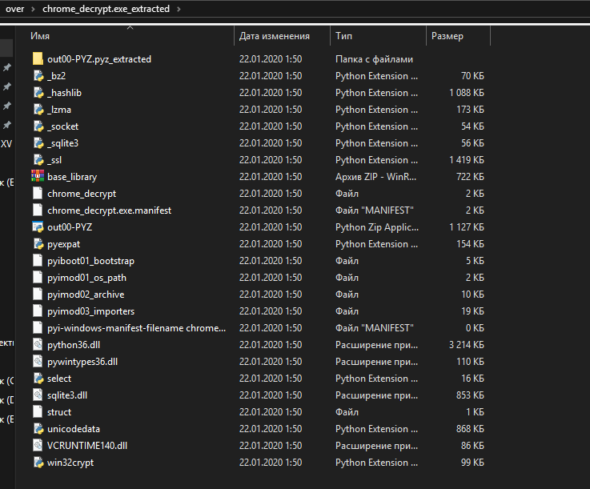The height and width of the screenshot is (489, 590).
Task: Expand breadcrumb arrow after 'over' folder
Action: point(33,9)
